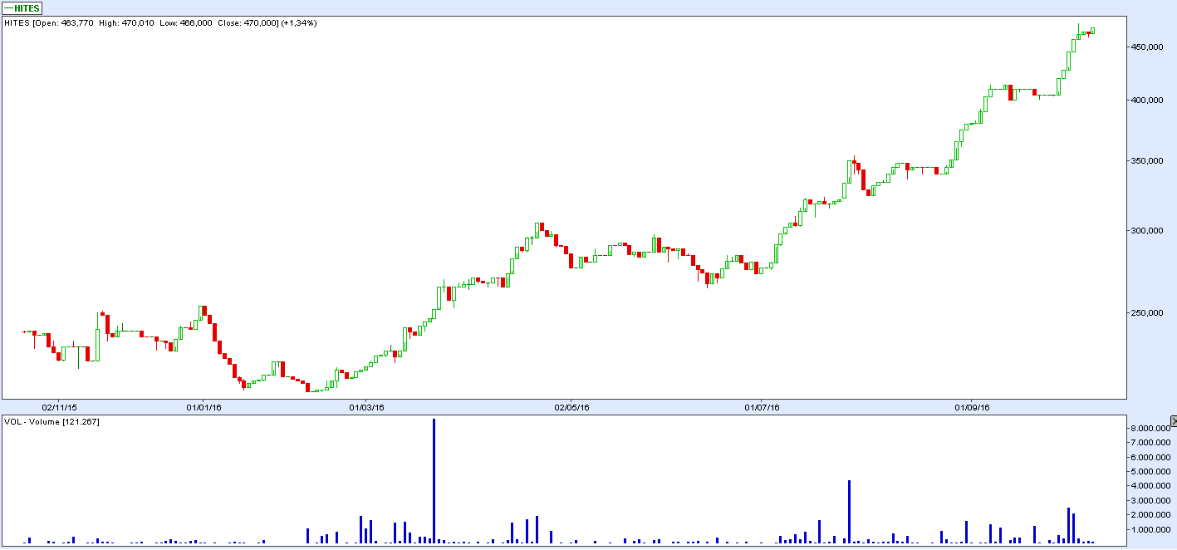Click the VOL - Volume [121.267] label
This screenshot has height=550, width=1177.
point(52,422)
